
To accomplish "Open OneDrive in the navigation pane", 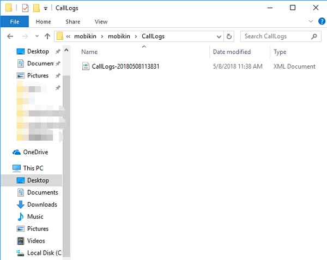I will pyautogui.click(x=35, y=152).
